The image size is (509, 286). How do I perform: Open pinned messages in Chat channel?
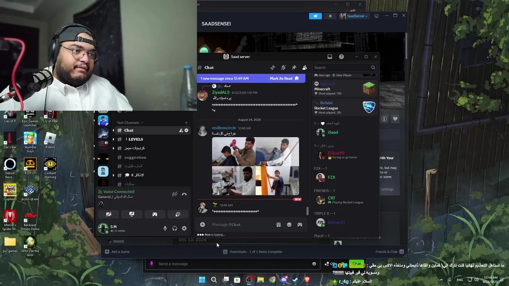[294, 68]
